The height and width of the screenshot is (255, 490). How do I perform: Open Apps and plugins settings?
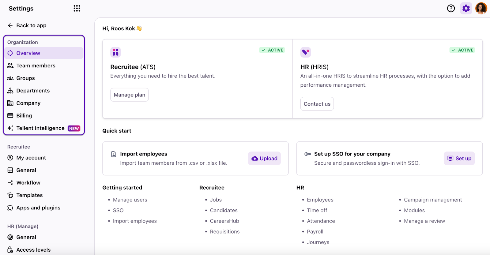click(38, 208)
